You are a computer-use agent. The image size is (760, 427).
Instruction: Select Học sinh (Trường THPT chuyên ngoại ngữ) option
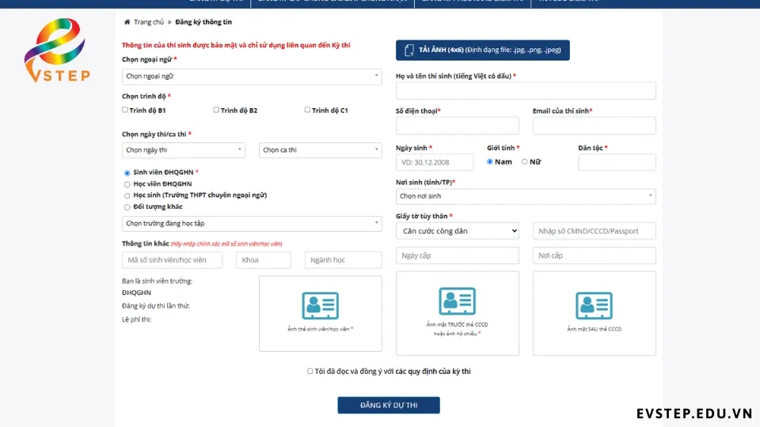[x=127, y=195]
